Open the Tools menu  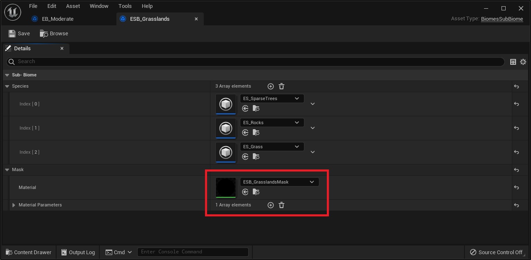(x=125, y=6)
